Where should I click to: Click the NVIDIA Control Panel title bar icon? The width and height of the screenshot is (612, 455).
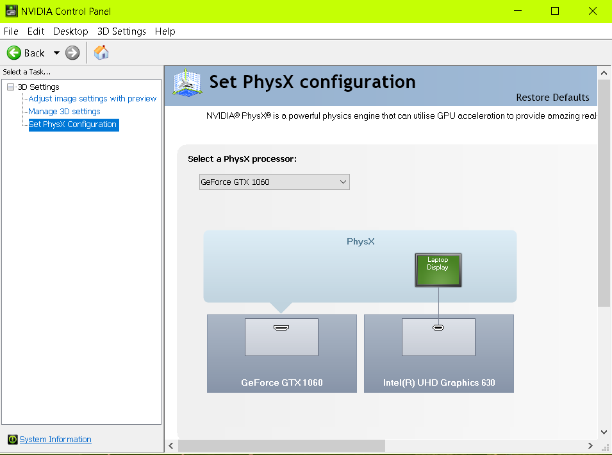click(12, 11)
